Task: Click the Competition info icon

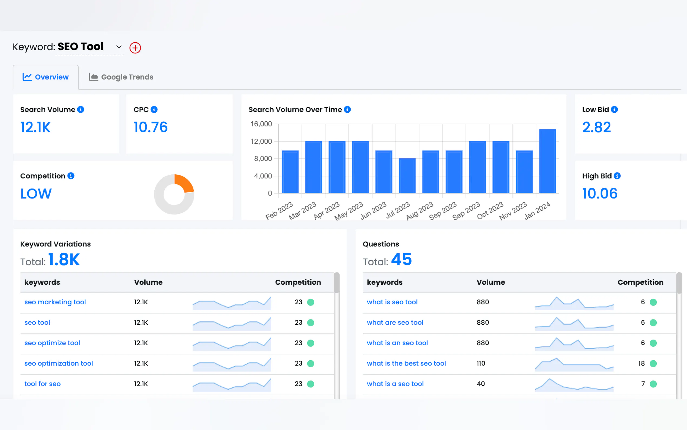Action: coord(71,176)
